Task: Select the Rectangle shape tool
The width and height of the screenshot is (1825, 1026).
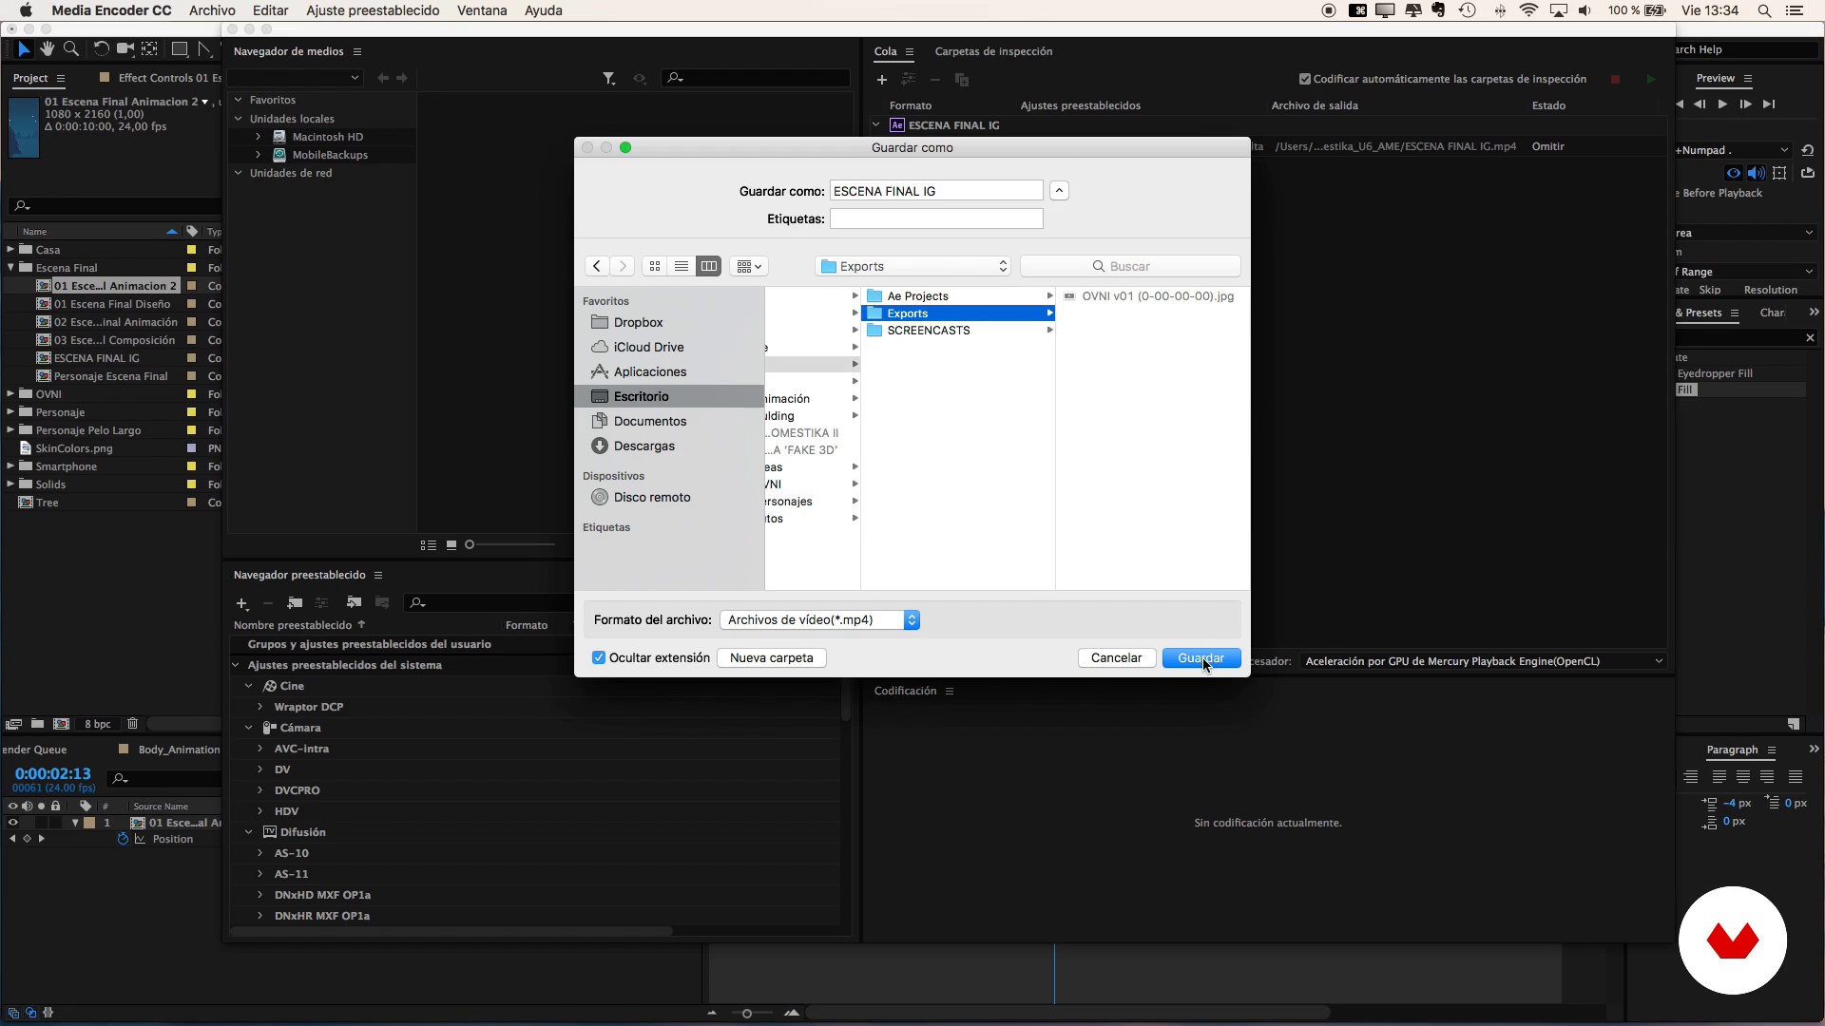Action: (179, 49)
